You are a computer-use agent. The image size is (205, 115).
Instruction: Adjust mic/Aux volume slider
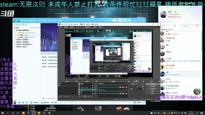pyautogui.click(x=110, y=94)
